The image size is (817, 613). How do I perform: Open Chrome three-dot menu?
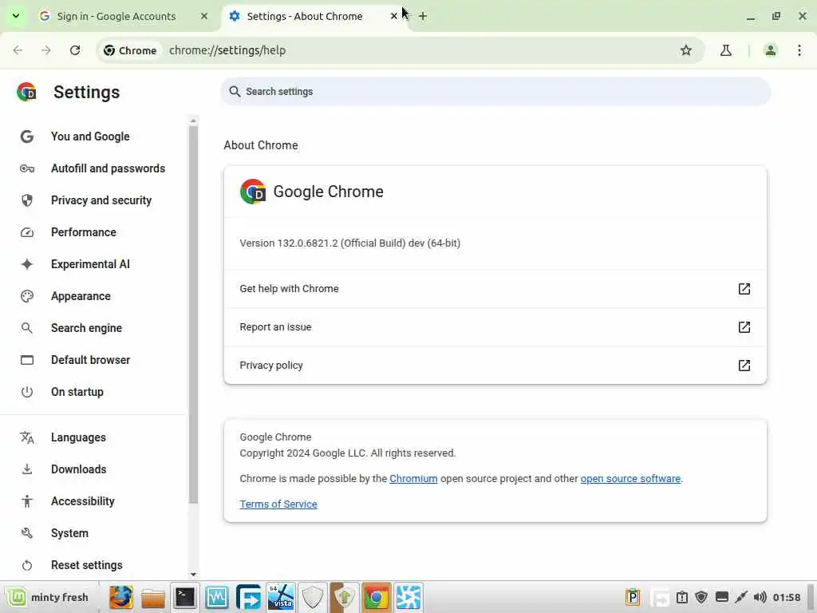coord(799,50)
